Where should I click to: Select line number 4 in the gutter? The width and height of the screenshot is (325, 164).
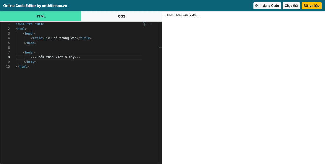pos(9,38)
